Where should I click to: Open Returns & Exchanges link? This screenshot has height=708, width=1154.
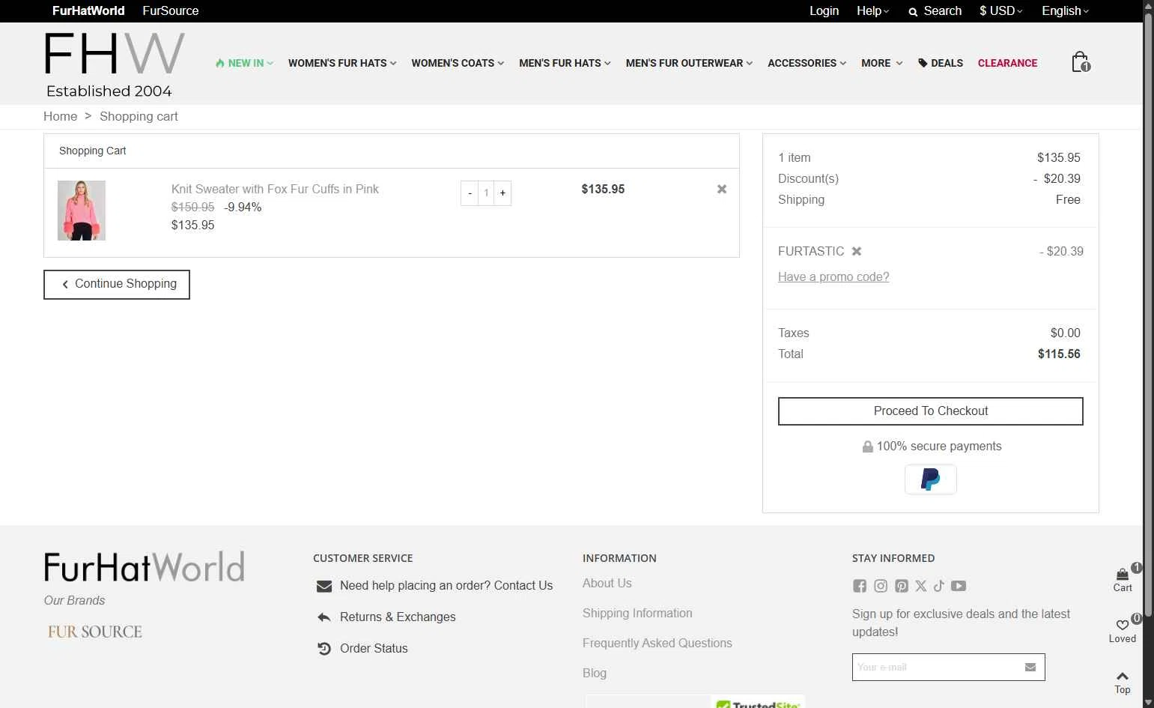point(398,617)
